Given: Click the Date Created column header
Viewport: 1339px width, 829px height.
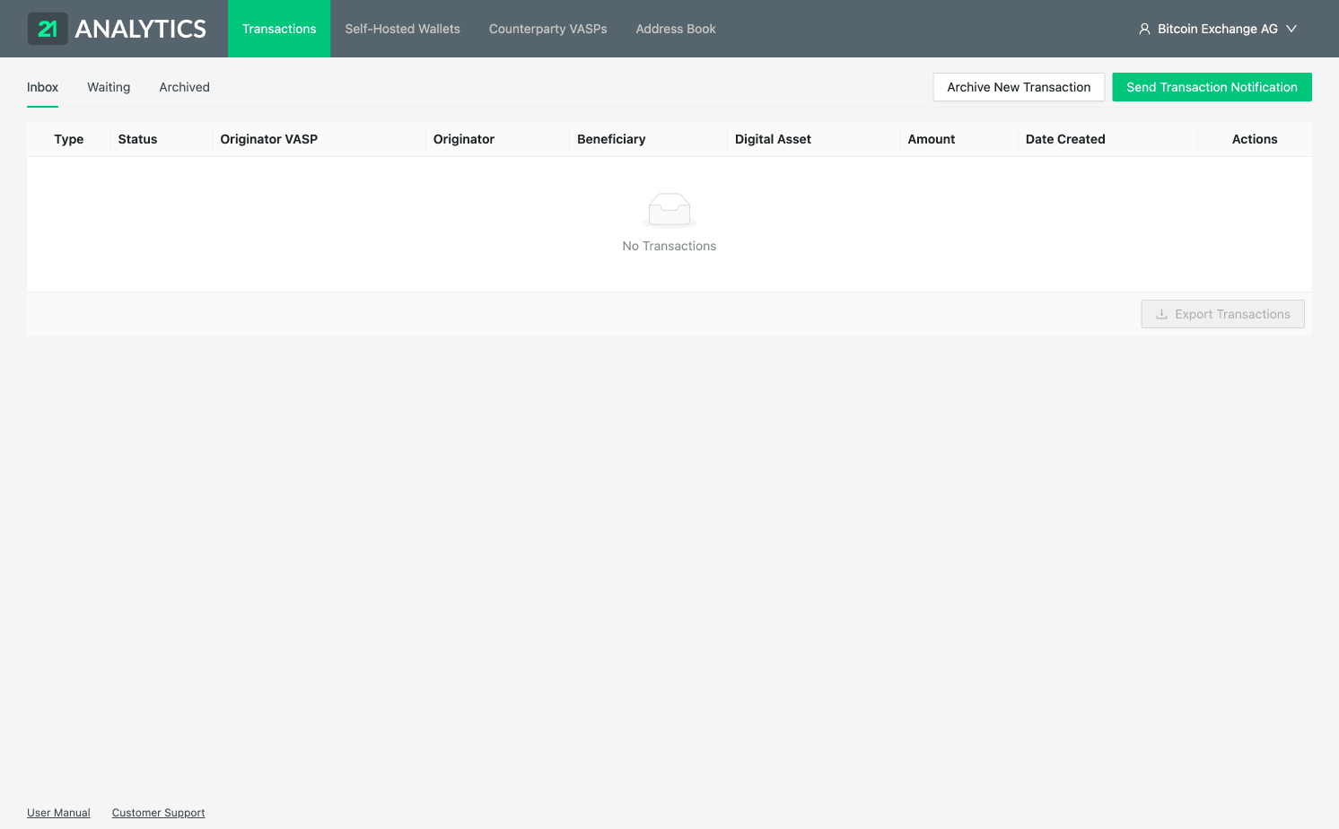Looking at the screenshot, I should click(1065, 139).
